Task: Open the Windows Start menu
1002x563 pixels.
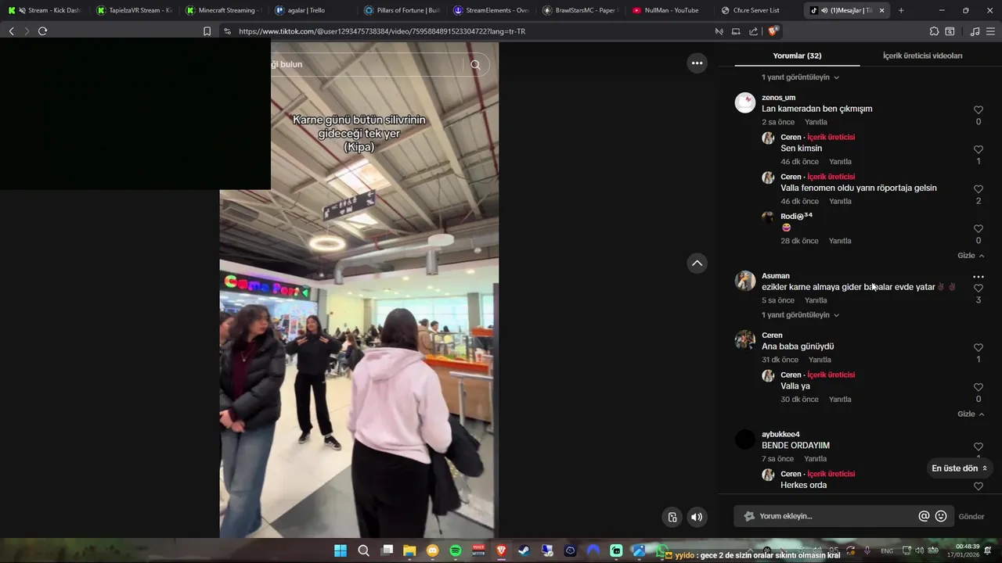Action: click(341, 550)
